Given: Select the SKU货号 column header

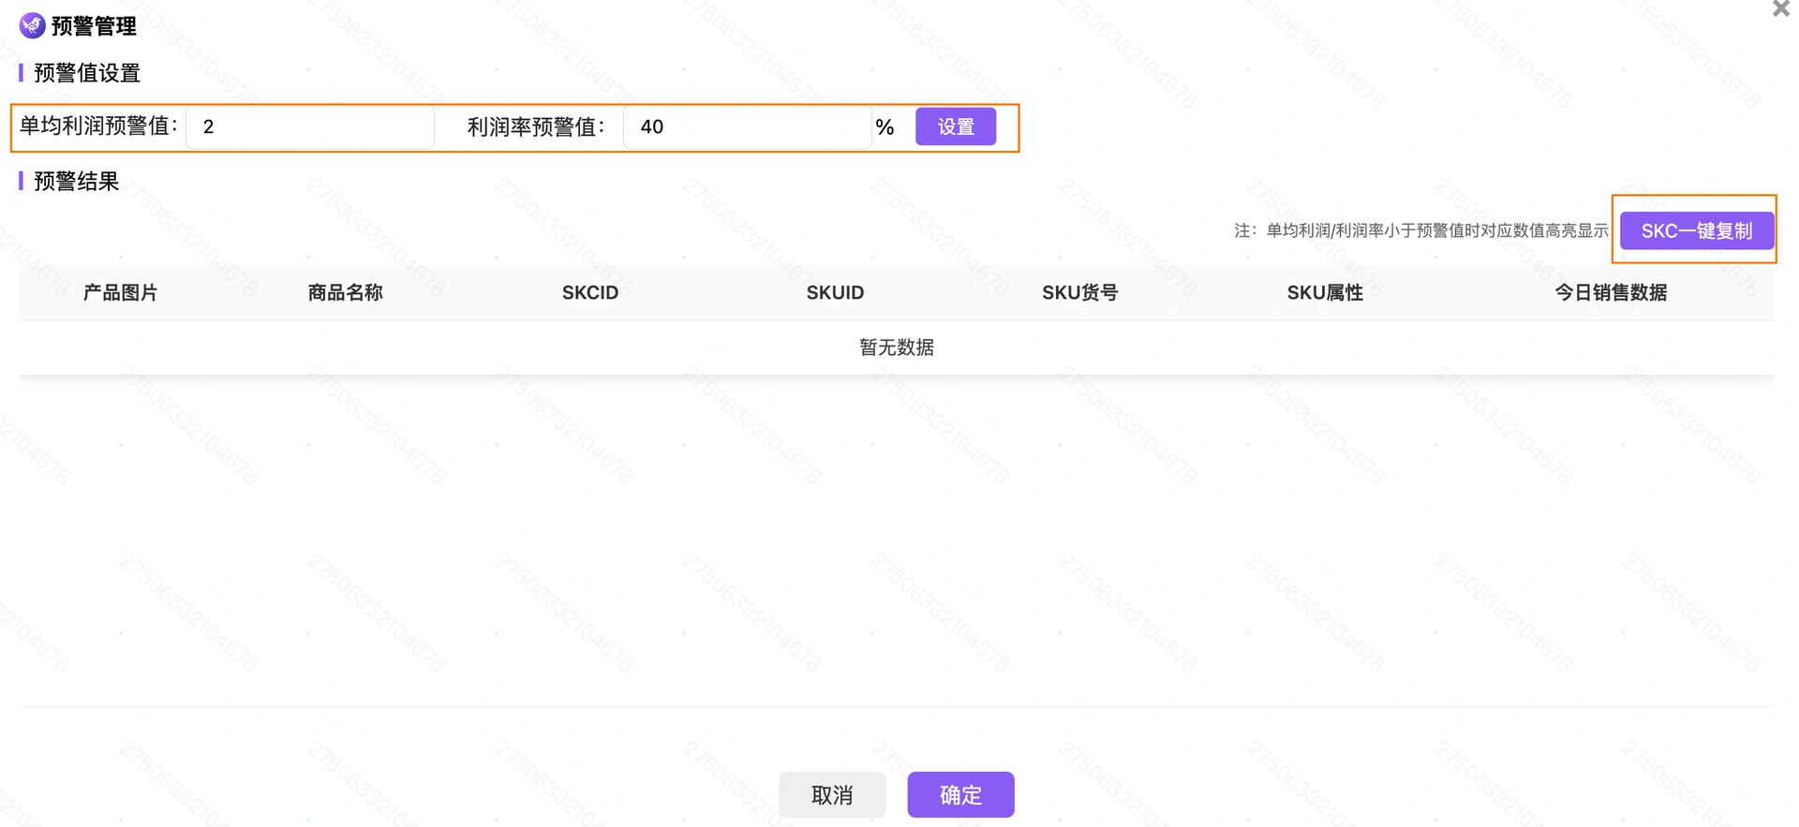Looking at the screenshot, I should pyautogui.click(x=1079, y=292).
